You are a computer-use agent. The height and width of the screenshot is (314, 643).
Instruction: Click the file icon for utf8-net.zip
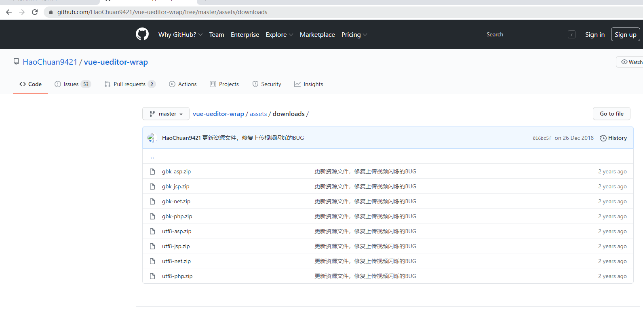pyautogui.click(x=152, y=261)
